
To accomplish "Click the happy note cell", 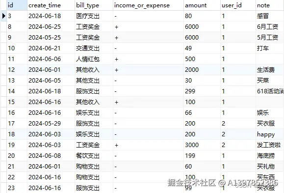I will tap(270, 134).
